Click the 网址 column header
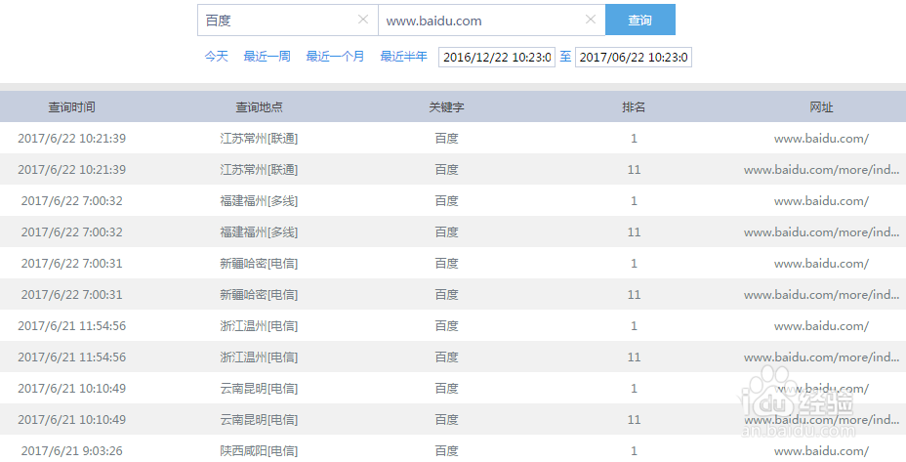Screen dimensions: 906x462 pyautogui.click(x=821, y=107)
